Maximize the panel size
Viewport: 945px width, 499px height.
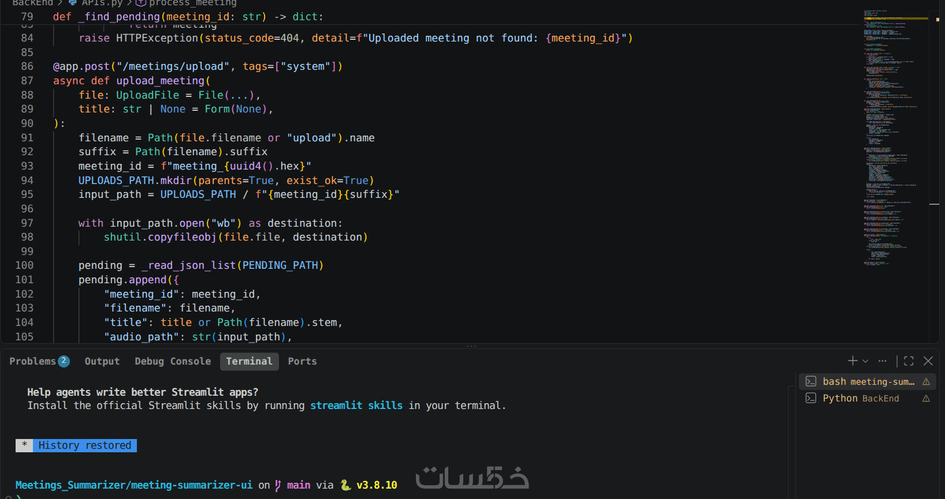(909, 361)
